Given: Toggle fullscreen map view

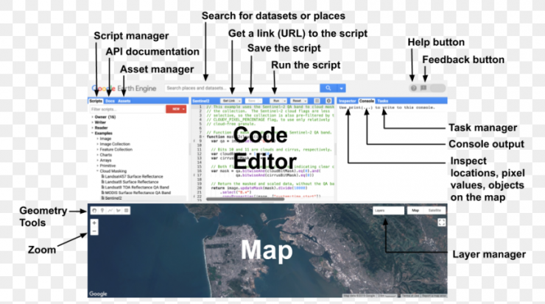Looking at the screenshot, I should (441, 222).
